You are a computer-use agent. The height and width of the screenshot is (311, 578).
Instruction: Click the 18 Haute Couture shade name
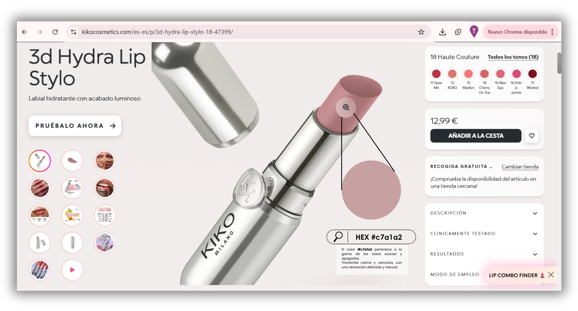(455, 57)
